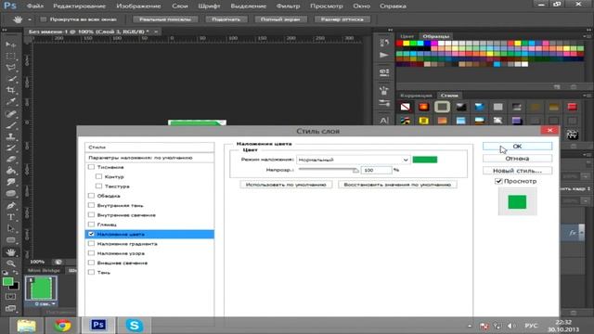Toggle Прокрутка во всех окнах checkbox
Screen dimensions: 594x334
pos(44,19)
